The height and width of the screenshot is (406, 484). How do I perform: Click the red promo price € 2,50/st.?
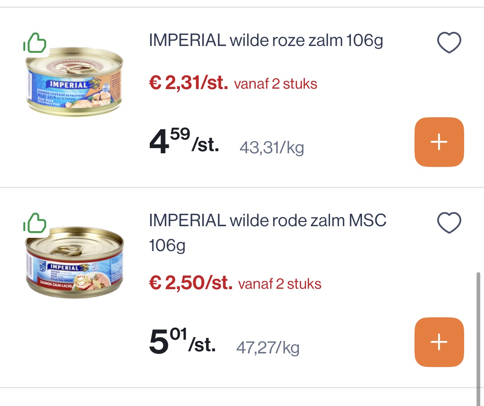191,283
